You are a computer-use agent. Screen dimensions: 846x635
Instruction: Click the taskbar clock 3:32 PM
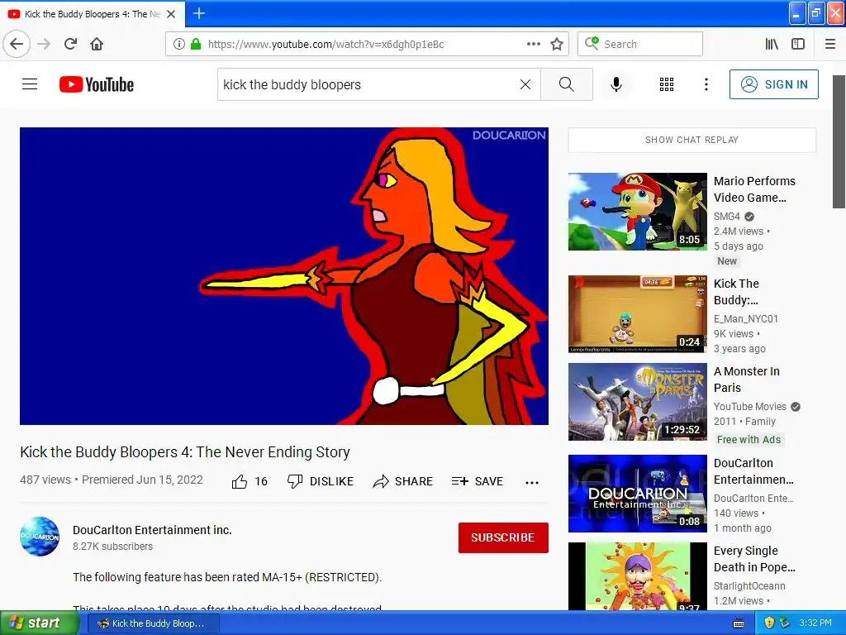pyautogui.click(x=815, y=623)
